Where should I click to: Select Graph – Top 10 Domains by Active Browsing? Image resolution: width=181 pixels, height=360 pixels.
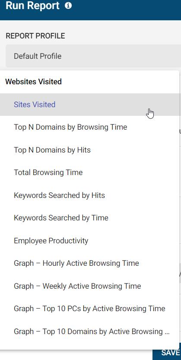pyautogui.click(x=89, y=331)
